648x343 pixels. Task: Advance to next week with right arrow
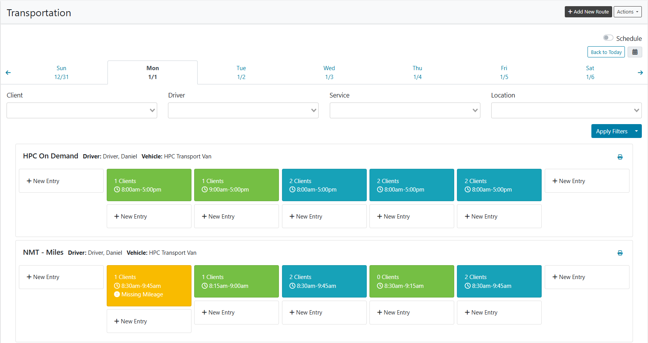tap(640, 72)
